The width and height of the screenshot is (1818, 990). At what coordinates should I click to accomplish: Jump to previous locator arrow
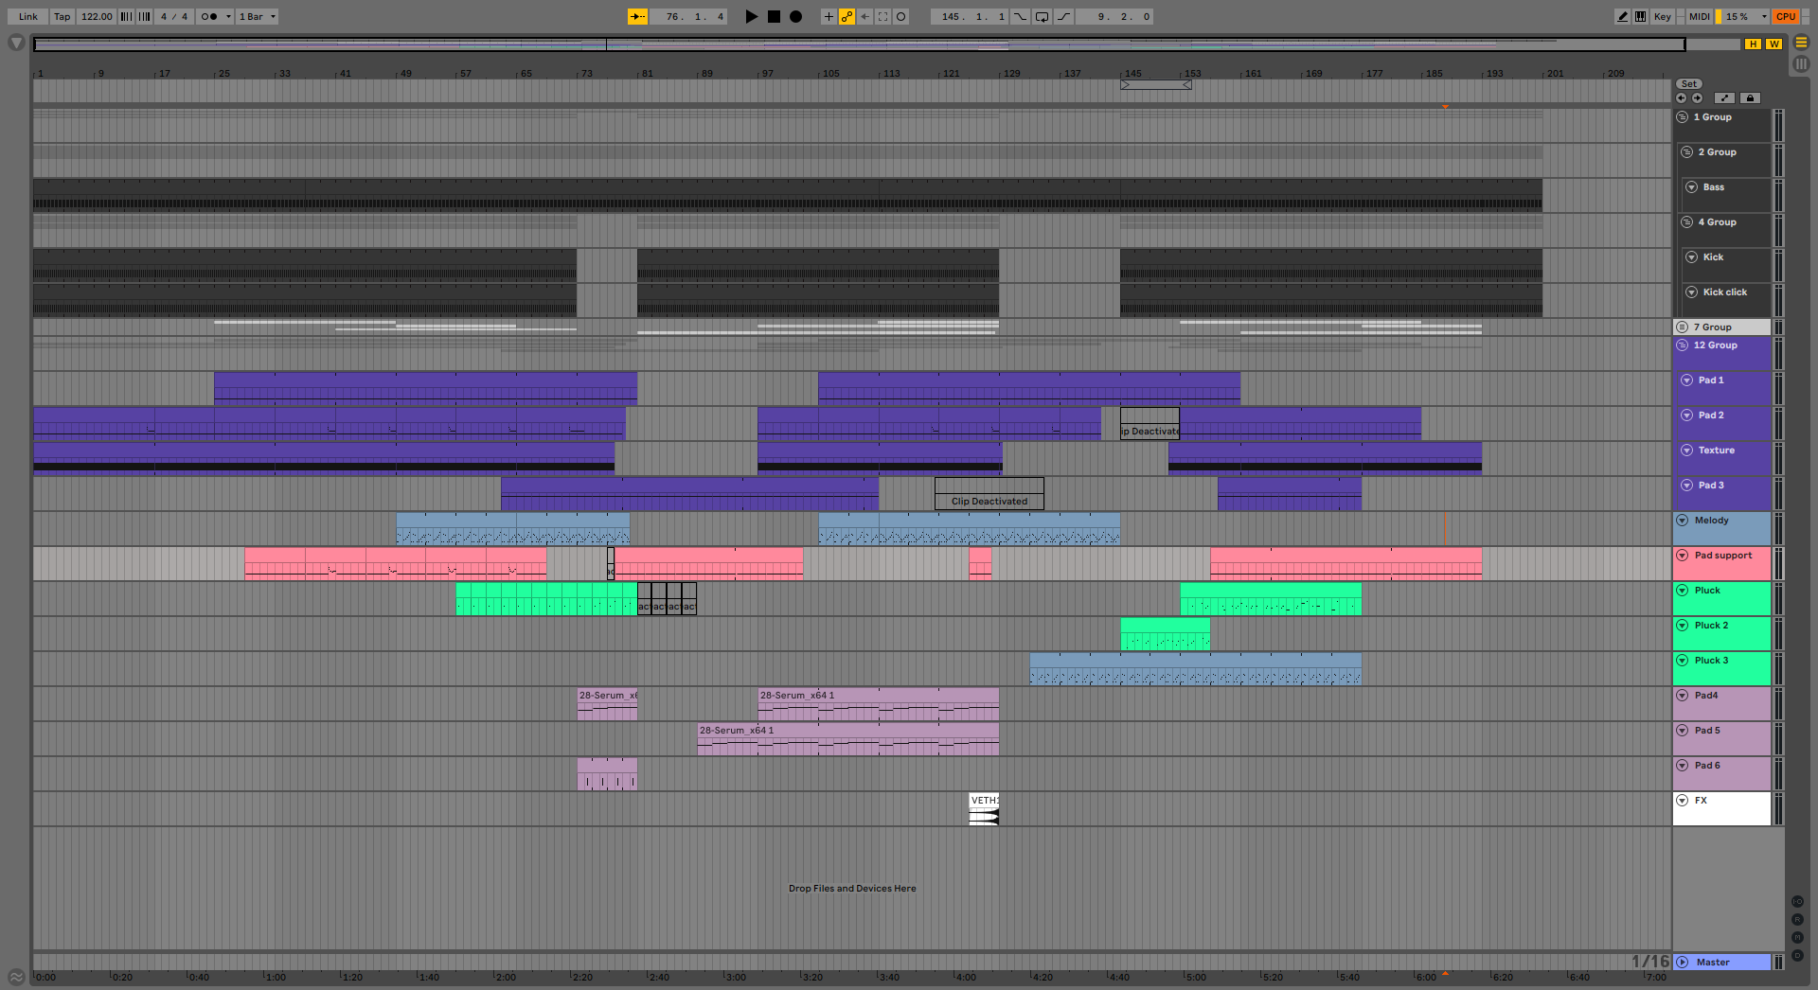click(1681, 97)
